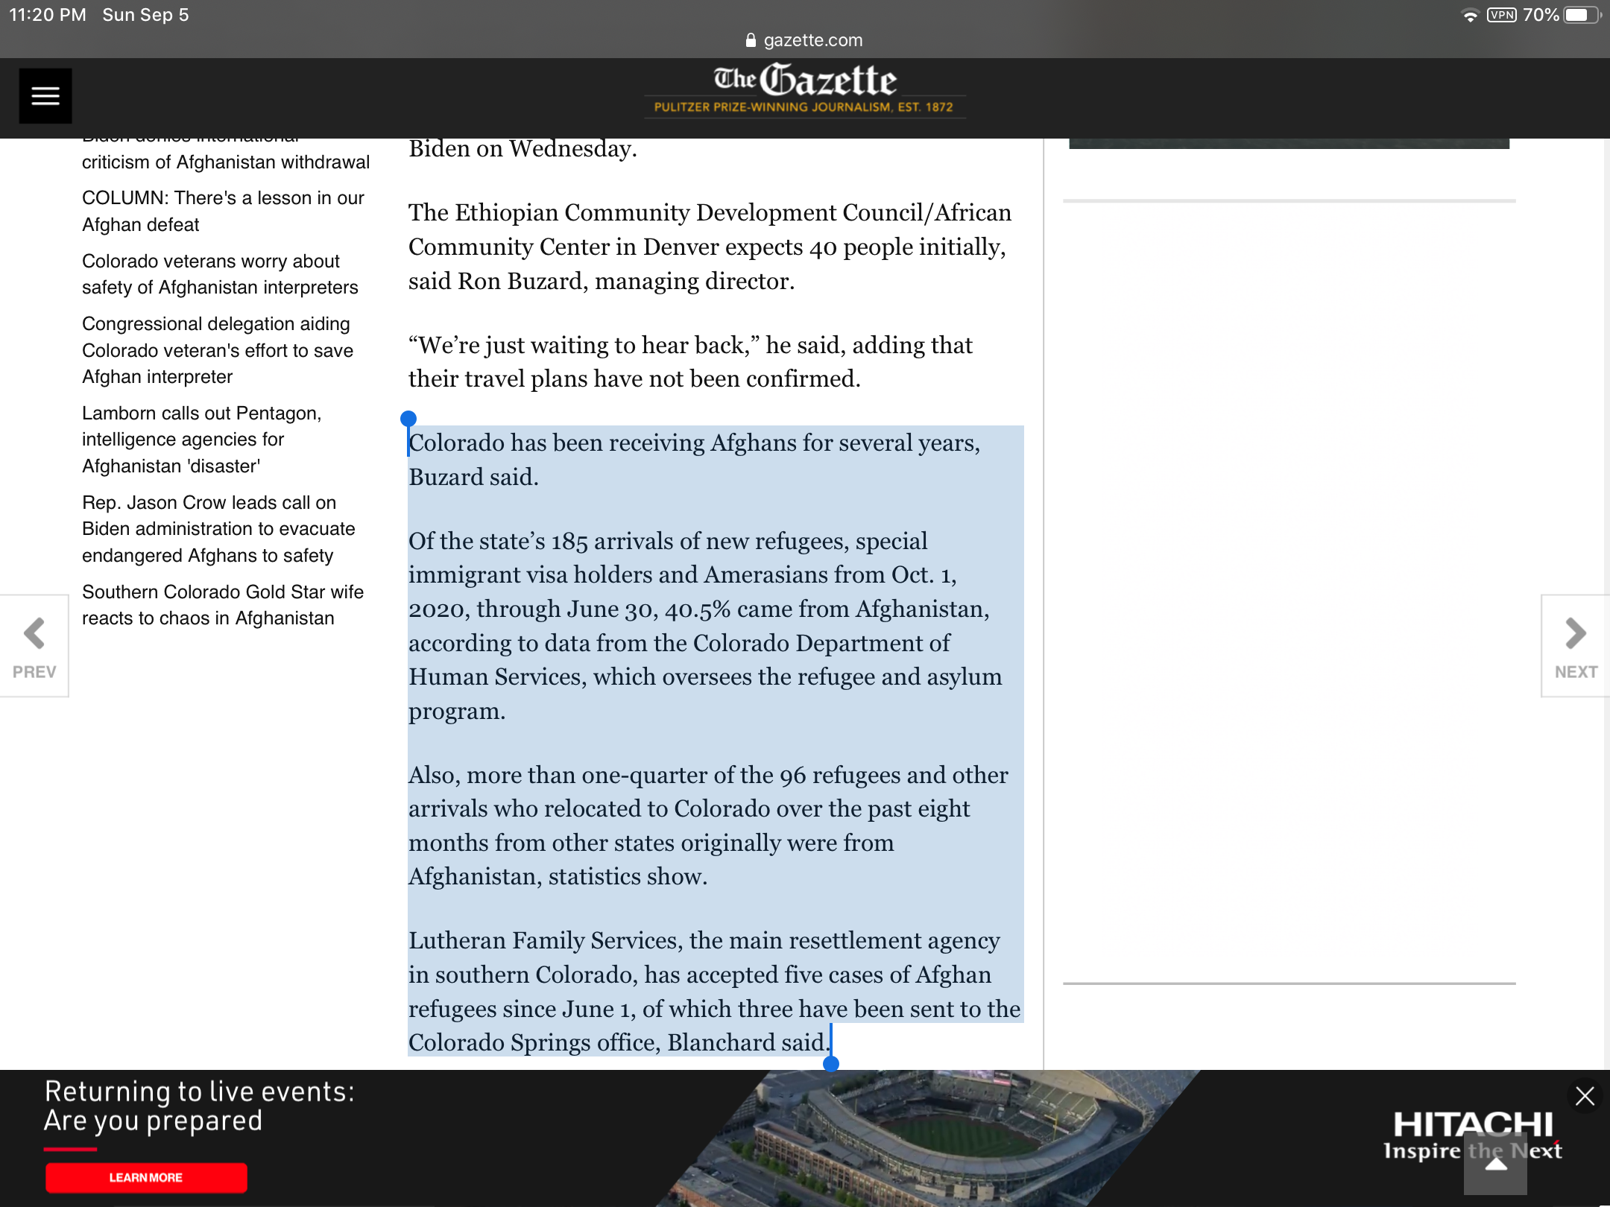Click the VPN status indicator
Screen dimensions: 1610x1207
[x=1501, y=15]
